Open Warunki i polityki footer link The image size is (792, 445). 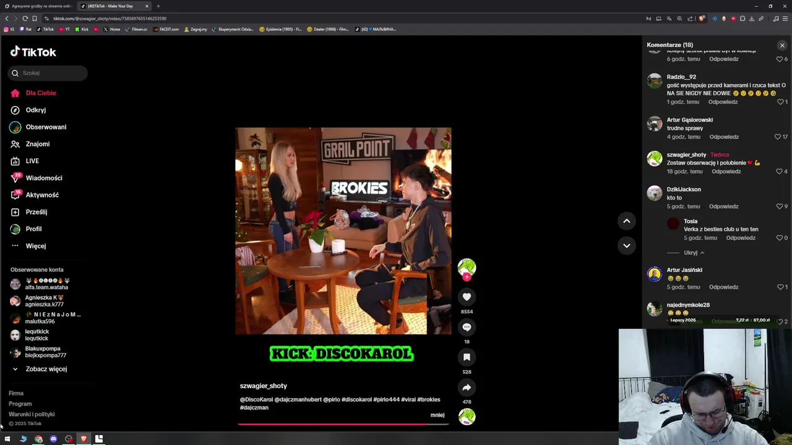32,414
